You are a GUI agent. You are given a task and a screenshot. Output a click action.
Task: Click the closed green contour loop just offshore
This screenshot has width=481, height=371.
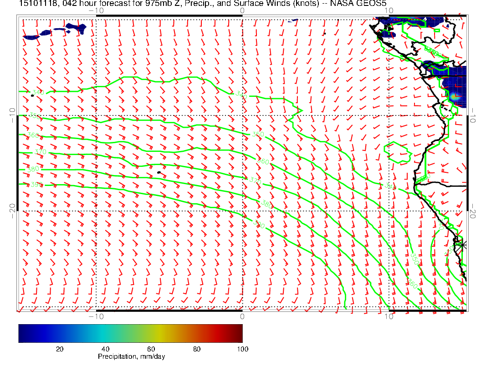[x=398, y=152]
